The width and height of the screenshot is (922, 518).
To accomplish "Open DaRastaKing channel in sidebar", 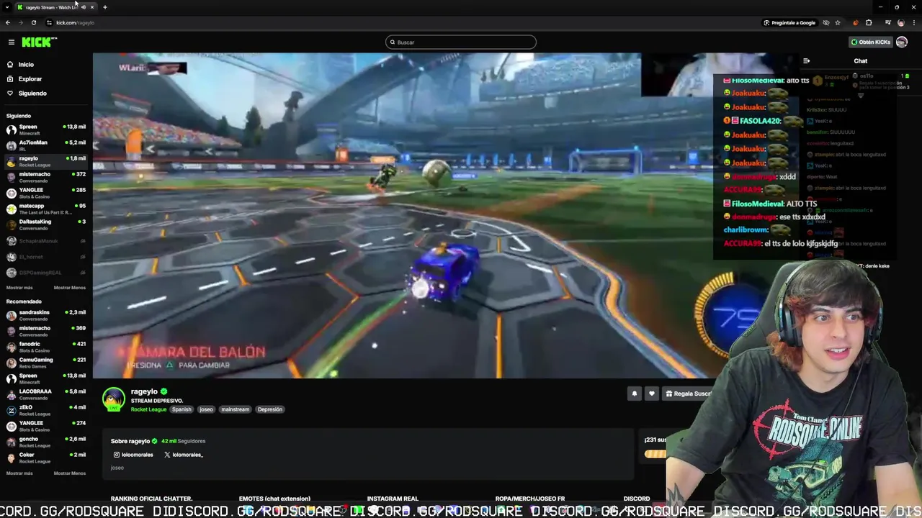I will [x=46, y=224].
